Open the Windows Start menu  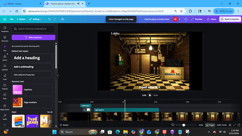[x=55, y=132]
